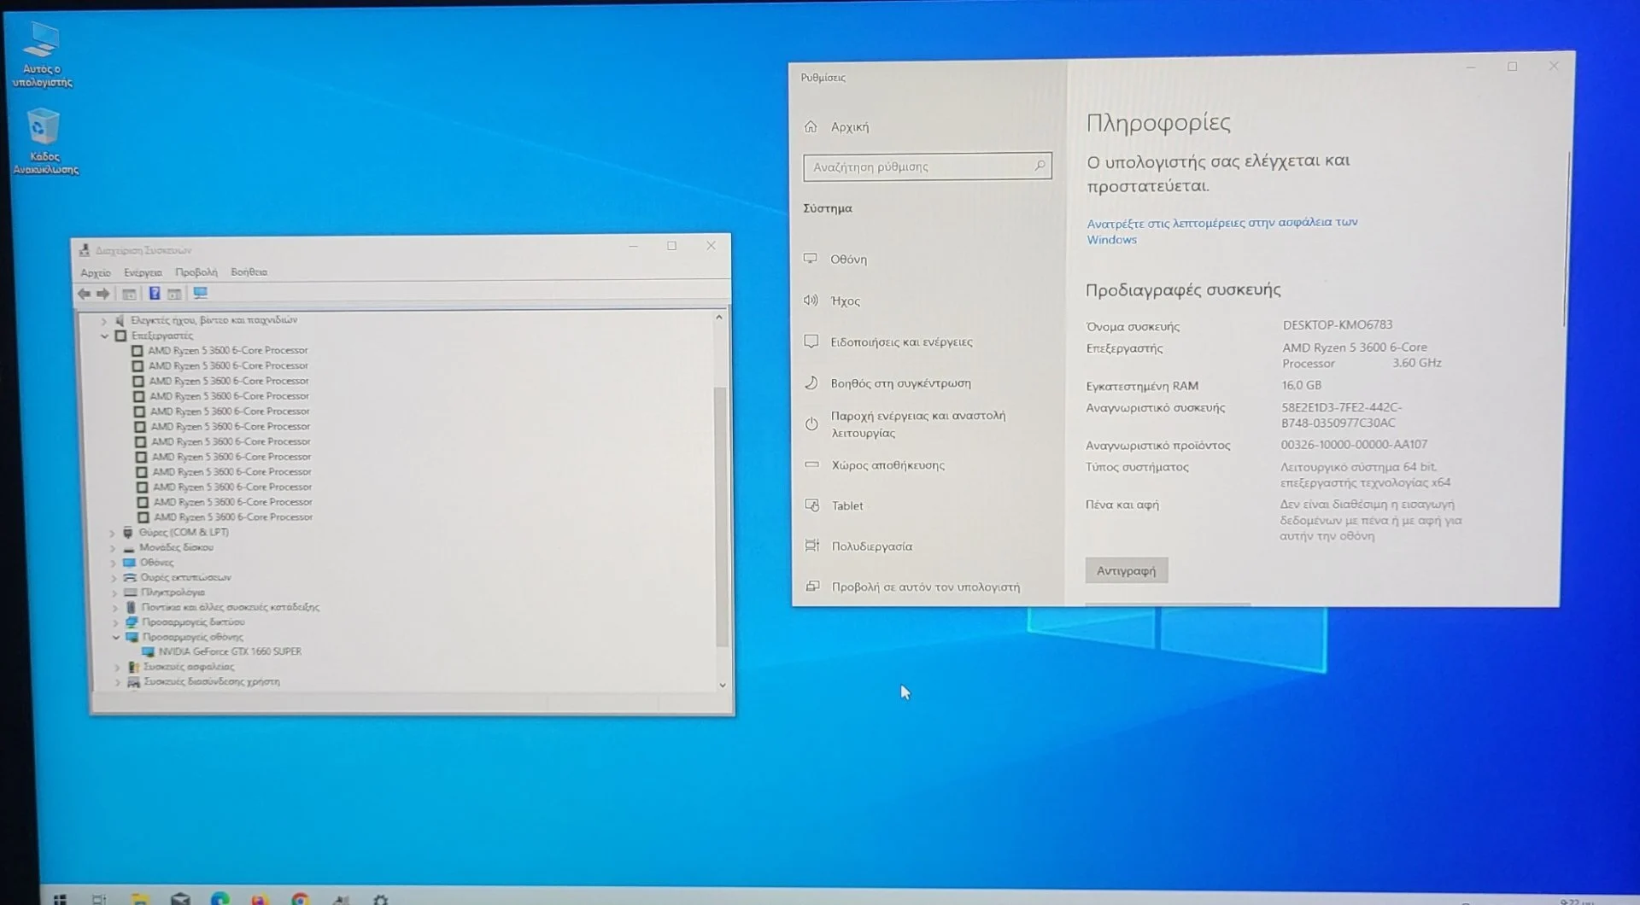
Task: Open Ειδοποιήσεις και ενέργειες settings page
Action: click(901, 342)
